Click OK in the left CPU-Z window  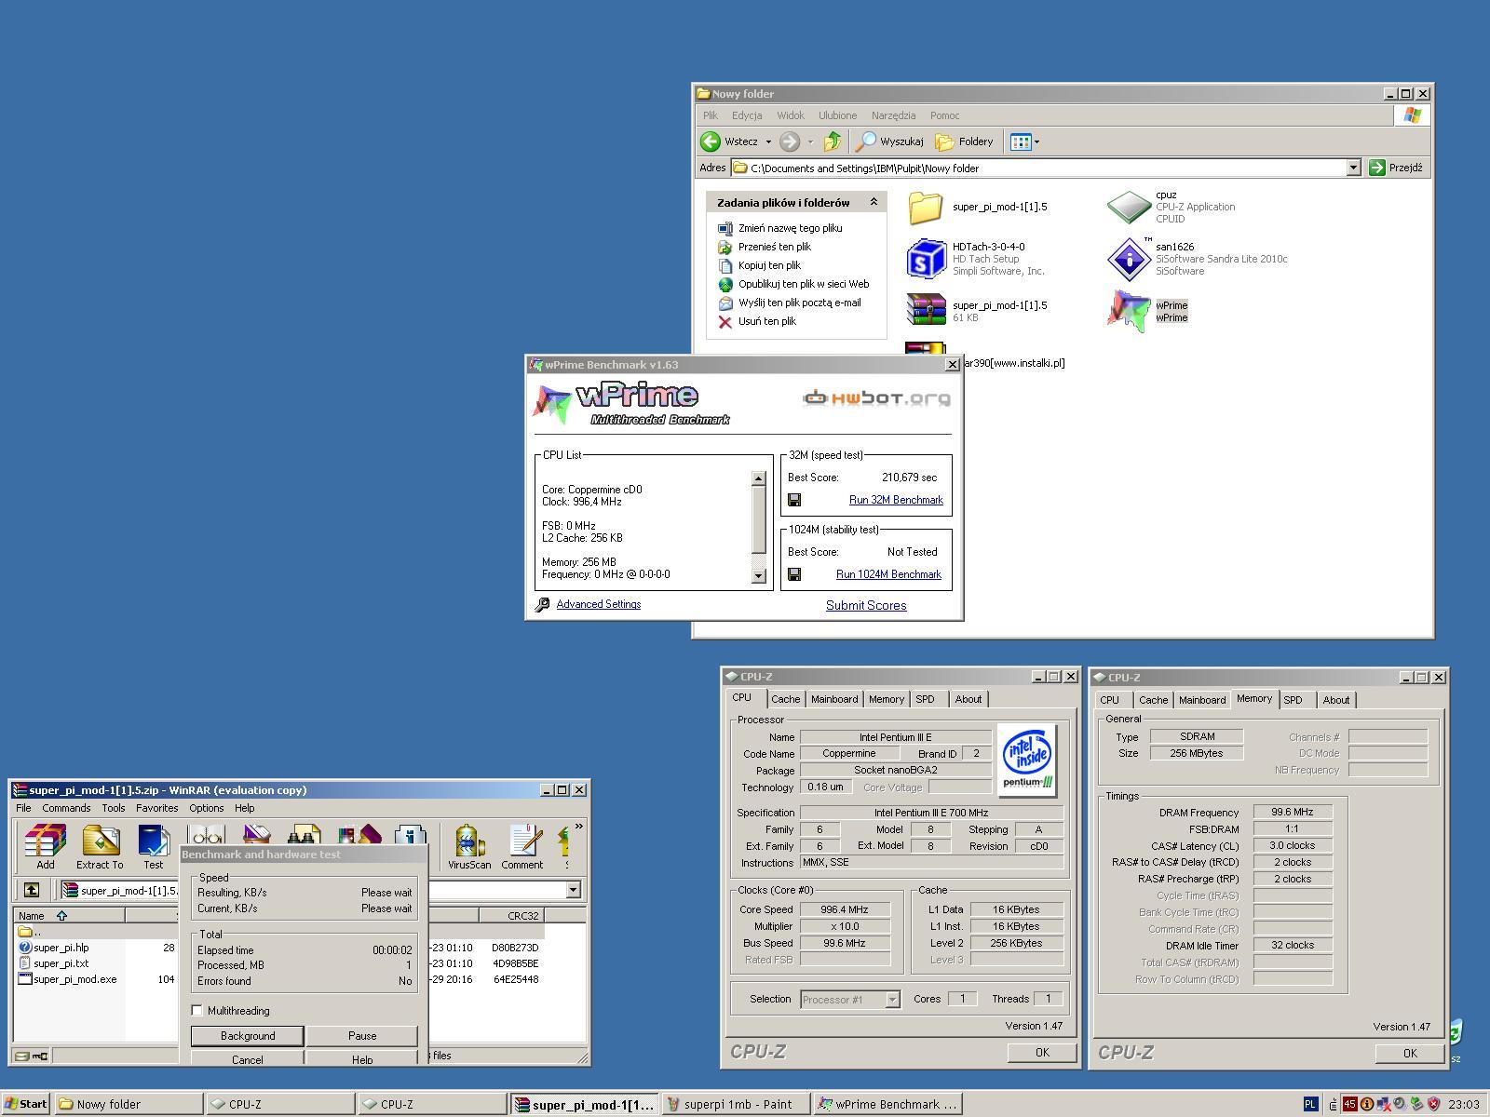click(1042, 1053)
